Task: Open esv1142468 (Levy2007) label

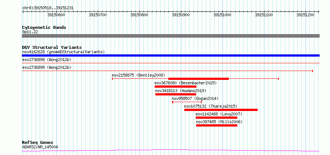Action: (x=219, y=114)
